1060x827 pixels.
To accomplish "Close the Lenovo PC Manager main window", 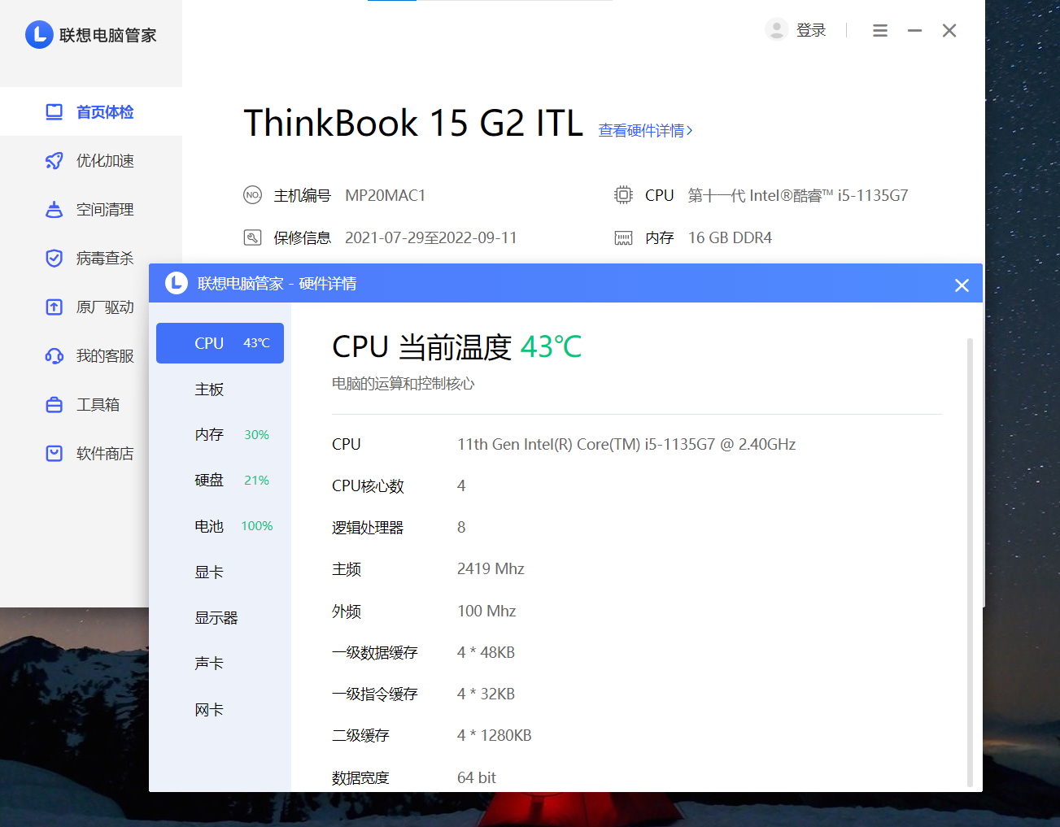I will point(949,31).
